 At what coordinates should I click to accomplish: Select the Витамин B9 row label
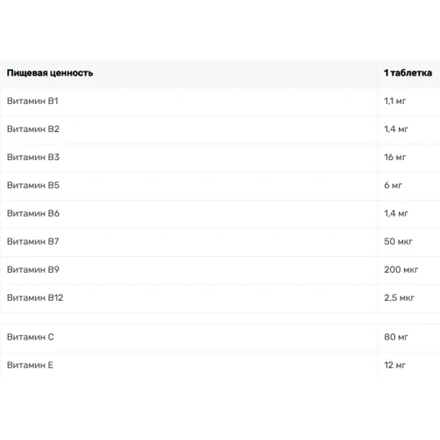[33, 270]
